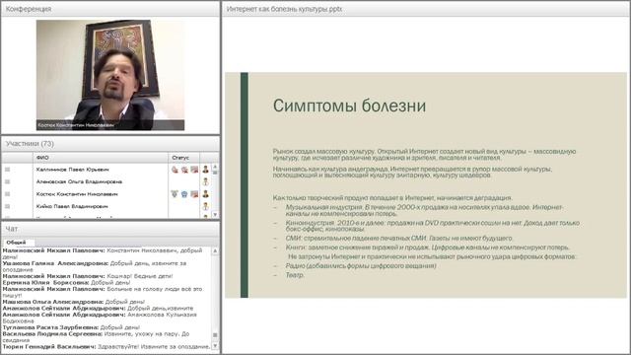Image resolution: width=631 pixels, height=355 pixels.
Task: Click chat message from Тугланова Расита Заурбиевна
Action: [71, 327]
